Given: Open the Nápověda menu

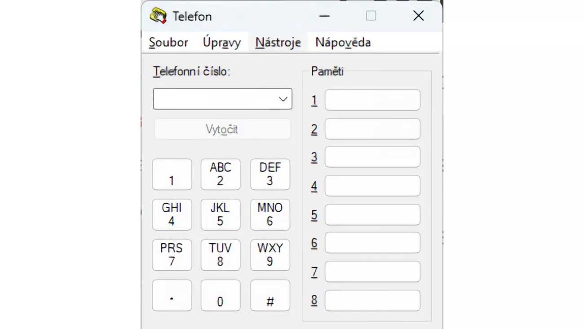Looking at the screenshot, I should click(343, 43).
